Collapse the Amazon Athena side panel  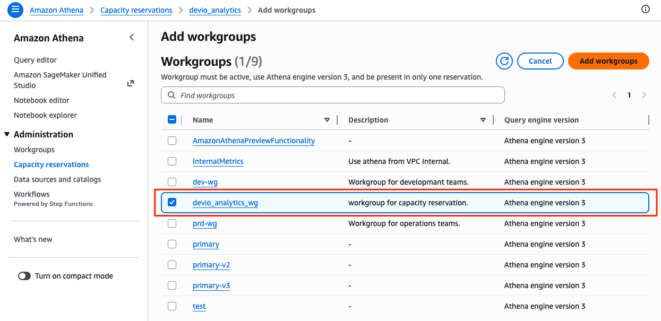pyautogui.click(x=132, y=37)
